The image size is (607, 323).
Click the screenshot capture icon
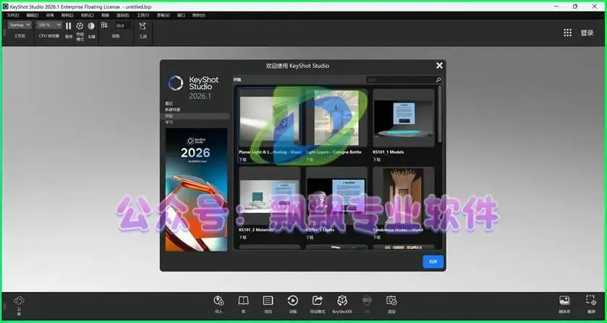591,301
